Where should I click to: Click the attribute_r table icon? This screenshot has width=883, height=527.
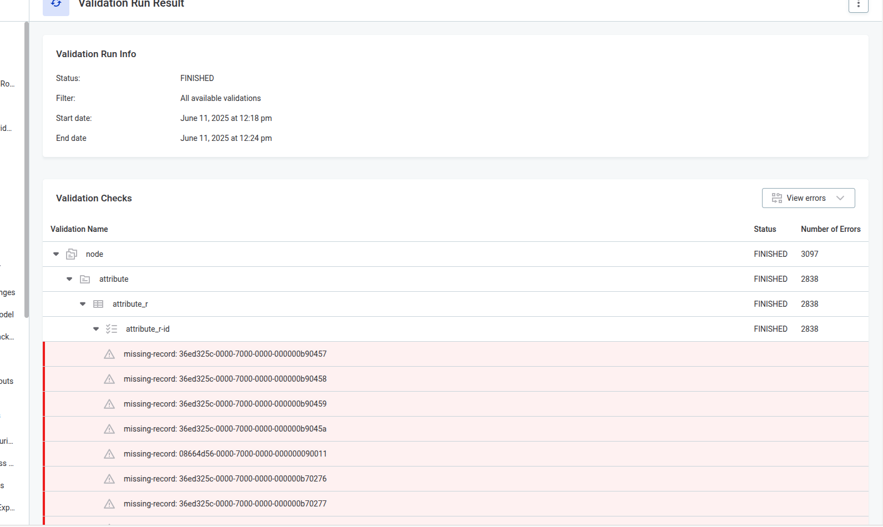[x=98, y=304]
